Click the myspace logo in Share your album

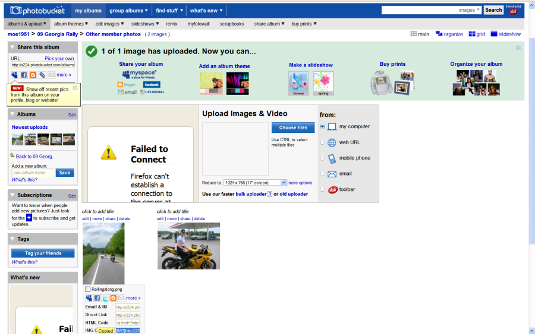point(139,74)
